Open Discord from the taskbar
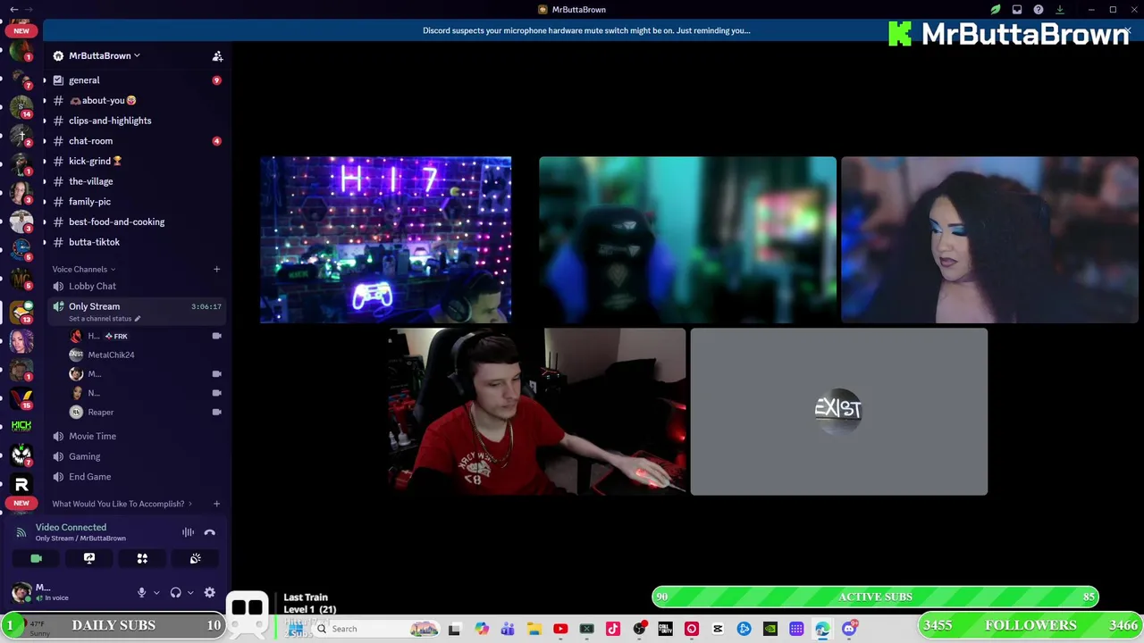Screen dimensions: 1144x643 pos(849,629)
